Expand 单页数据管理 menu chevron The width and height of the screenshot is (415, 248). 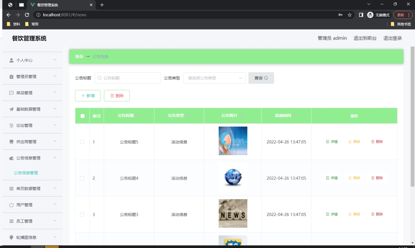click(x=55, y=188)
